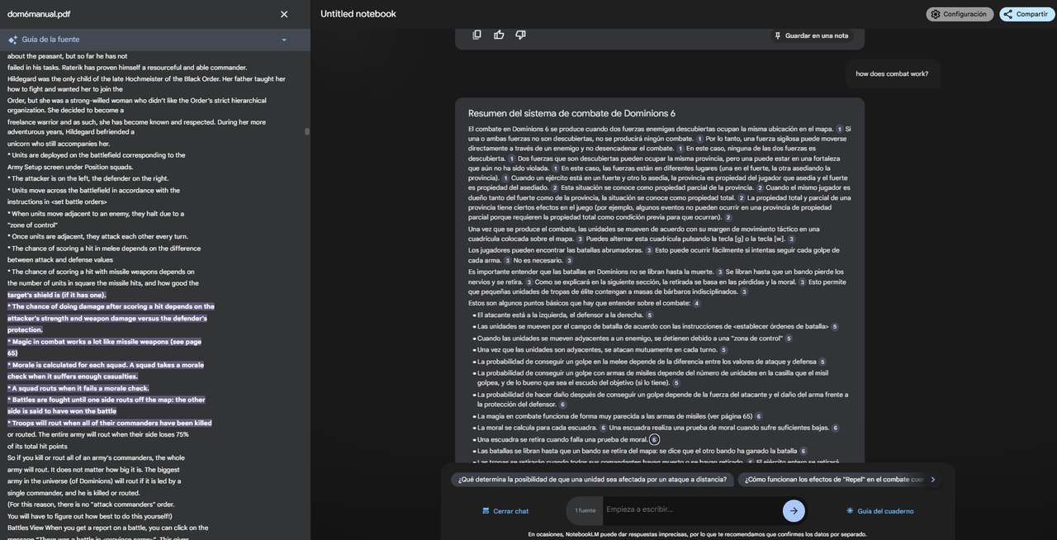Click the user message 'how does combat work?'
This screenshot has width=1057, height=540.
click(x=892, y=73)
